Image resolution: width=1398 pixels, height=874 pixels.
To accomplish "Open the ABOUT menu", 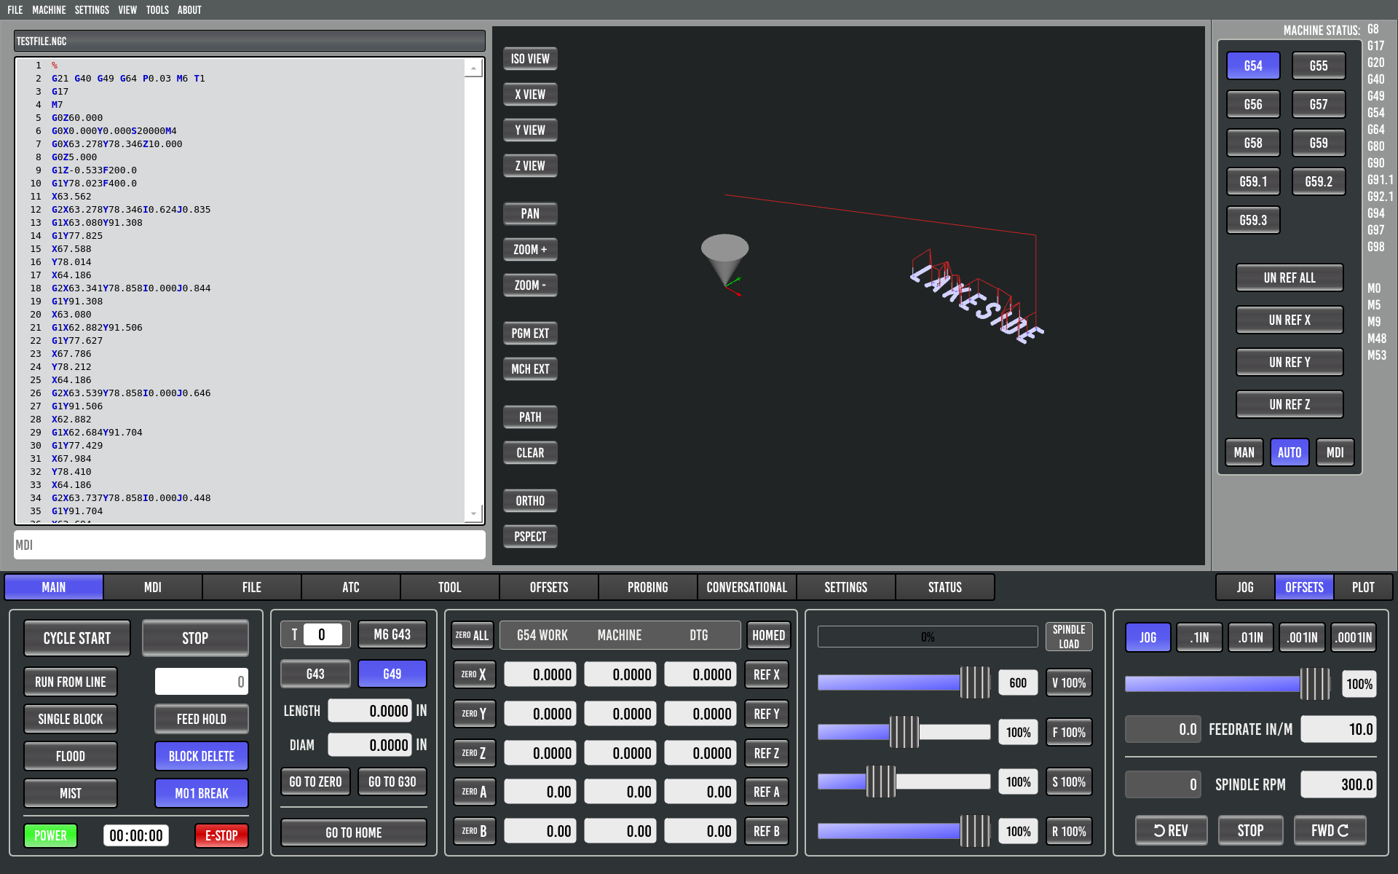I will (x=189, y=10).
